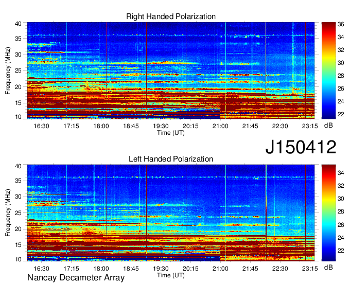
Task: Click the 25 MHz tick on right-handed plot
Action: [18, 70]
